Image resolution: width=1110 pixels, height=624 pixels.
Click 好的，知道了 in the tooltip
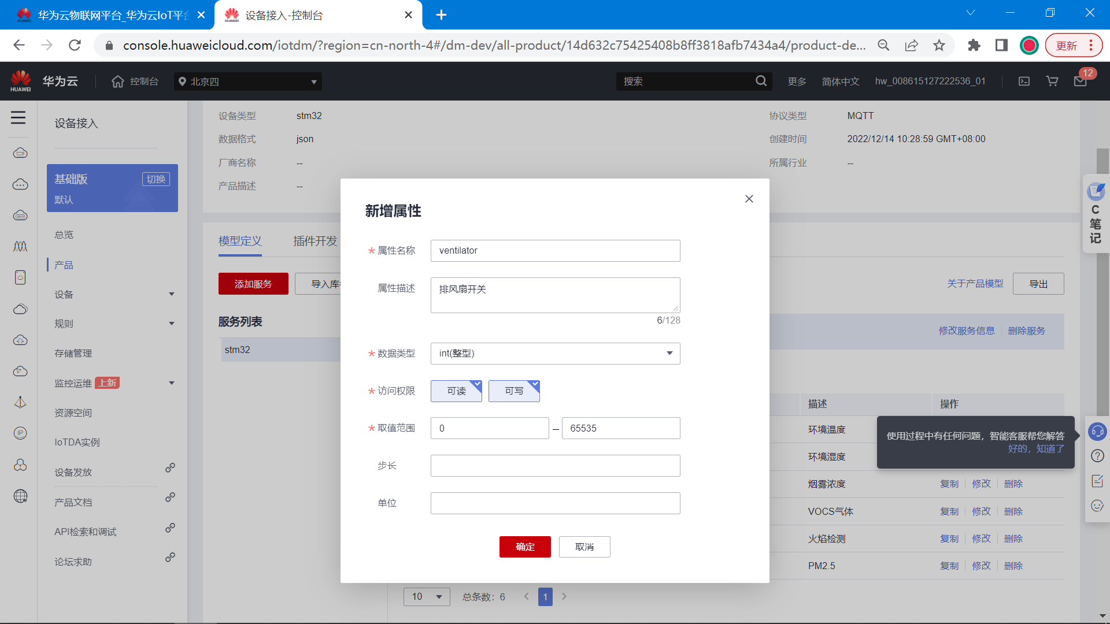pos(1035,449)
